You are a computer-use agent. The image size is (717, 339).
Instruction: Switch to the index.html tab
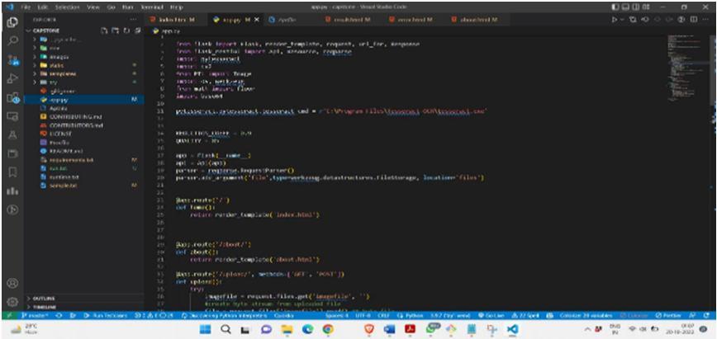pos(174,20)
